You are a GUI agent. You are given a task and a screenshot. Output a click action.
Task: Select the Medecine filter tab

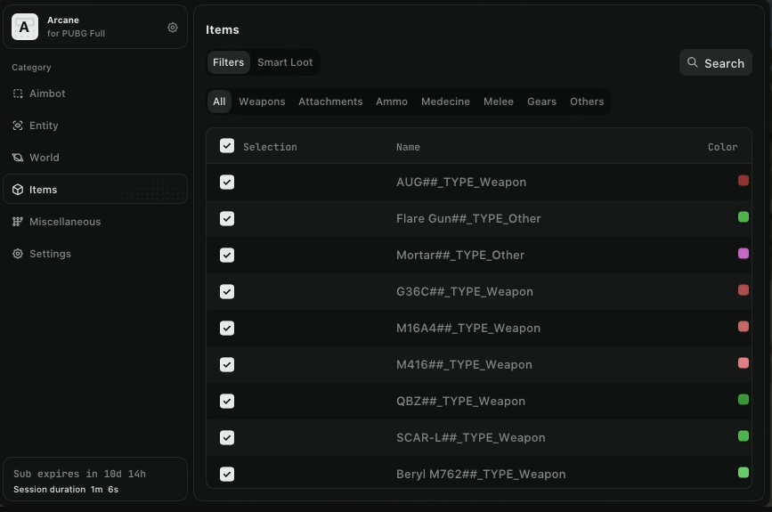(x=445, y=102)
